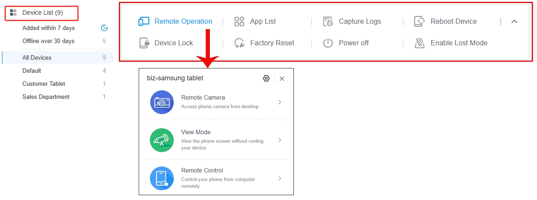Start Remote Control from the popup
The width and height of the screenshot is (537, 200).
(216, 178)
